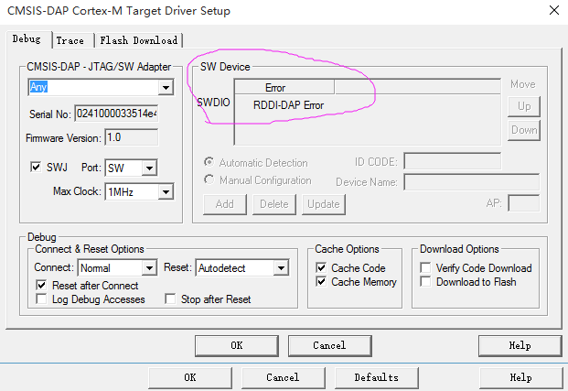Open the Flash Download tab
Screen dimensions: 568x391
pos(139,40)
